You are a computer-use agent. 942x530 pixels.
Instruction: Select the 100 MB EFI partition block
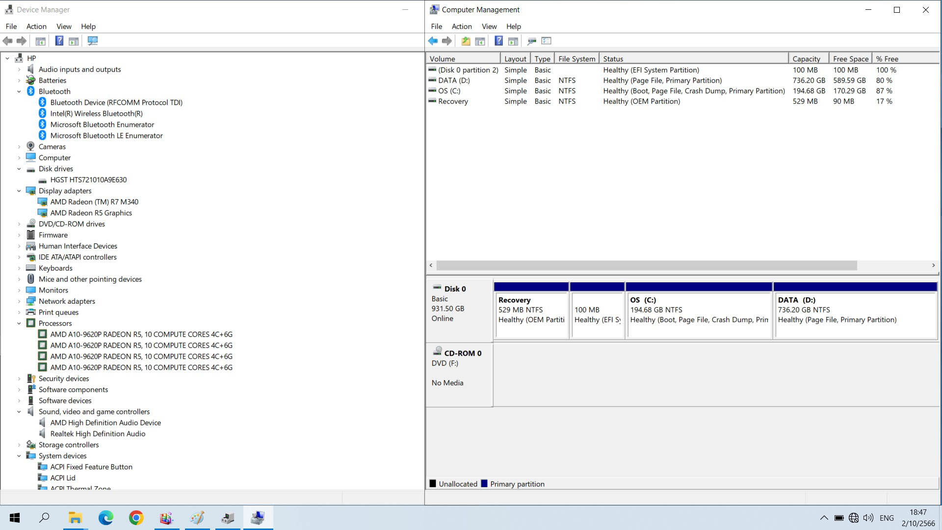(597, 311)
